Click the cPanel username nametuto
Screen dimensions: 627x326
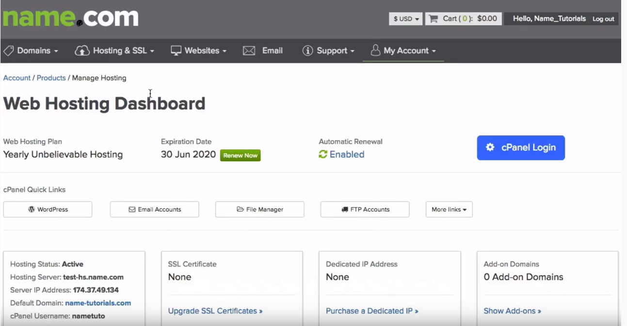[x=88, y=316]
